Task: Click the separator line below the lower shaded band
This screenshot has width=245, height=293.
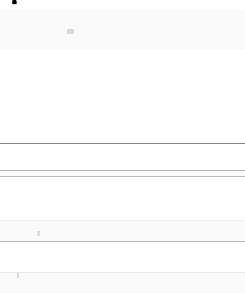Action: (x=122, y=242)
